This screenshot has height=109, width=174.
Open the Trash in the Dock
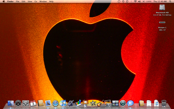pos(164,103)
